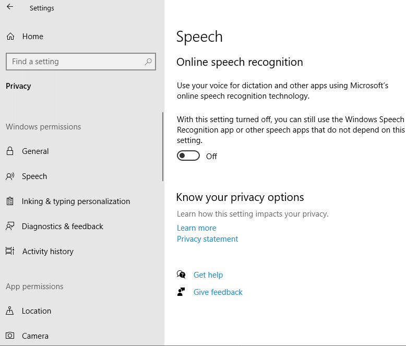Click the Inking & typing clipboard icon
Screen dimensions: 406x346
pyautogui.click(x=10, y=201)
